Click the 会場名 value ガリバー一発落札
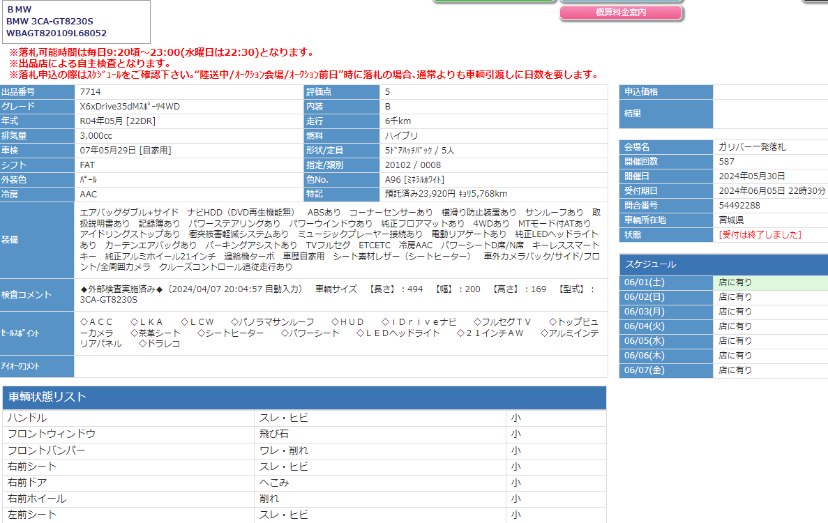Viewport: 828px width, 523px height. click(x=752, y=147)
